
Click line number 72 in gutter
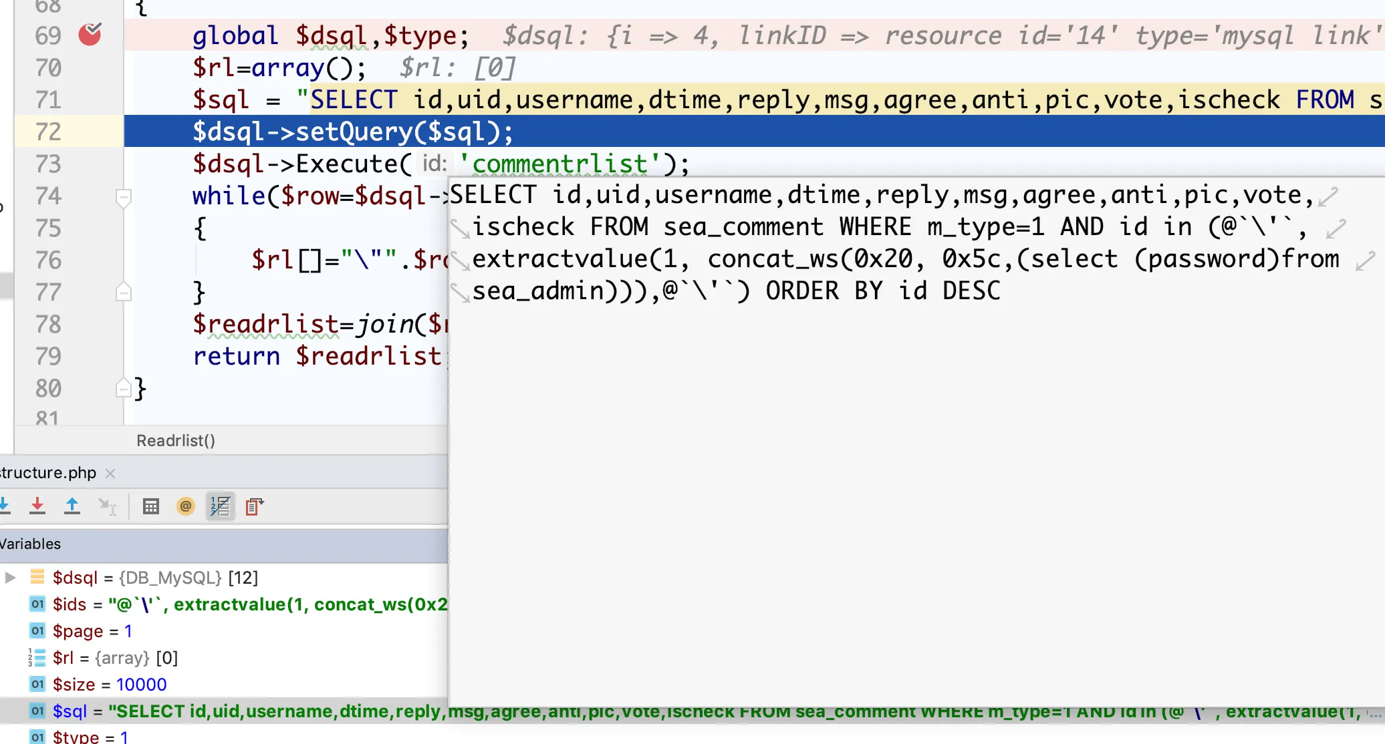(x=48, y=132)
